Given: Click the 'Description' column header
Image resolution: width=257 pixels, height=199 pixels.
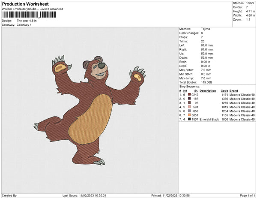Looking at the screenshot, I should tap(208, 91).
